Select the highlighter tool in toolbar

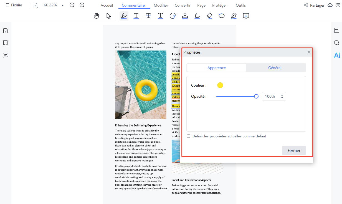pos(124,16)
